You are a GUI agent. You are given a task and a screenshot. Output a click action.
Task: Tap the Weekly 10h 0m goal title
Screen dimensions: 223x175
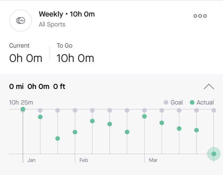coord(67,14)
